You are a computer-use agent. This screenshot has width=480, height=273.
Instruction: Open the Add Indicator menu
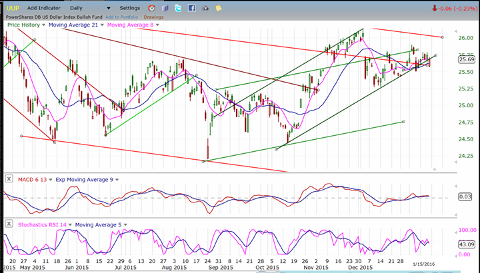(x=44, y=8)
